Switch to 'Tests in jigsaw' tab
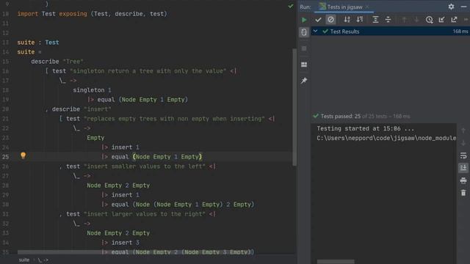470x264 pixels. coord(344,7)
